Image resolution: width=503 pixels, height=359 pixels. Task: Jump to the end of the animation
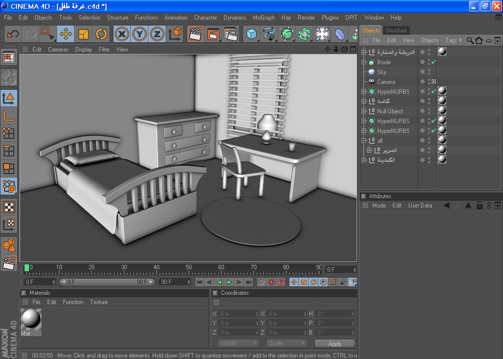click(249, 282)
